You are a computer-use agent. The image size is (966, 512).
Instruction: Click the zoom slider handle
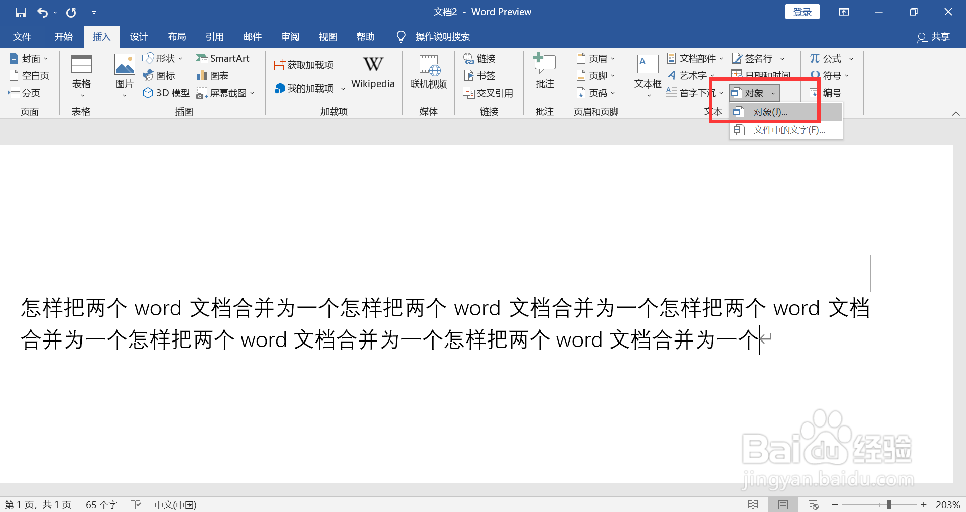click(x=889, y=504)
